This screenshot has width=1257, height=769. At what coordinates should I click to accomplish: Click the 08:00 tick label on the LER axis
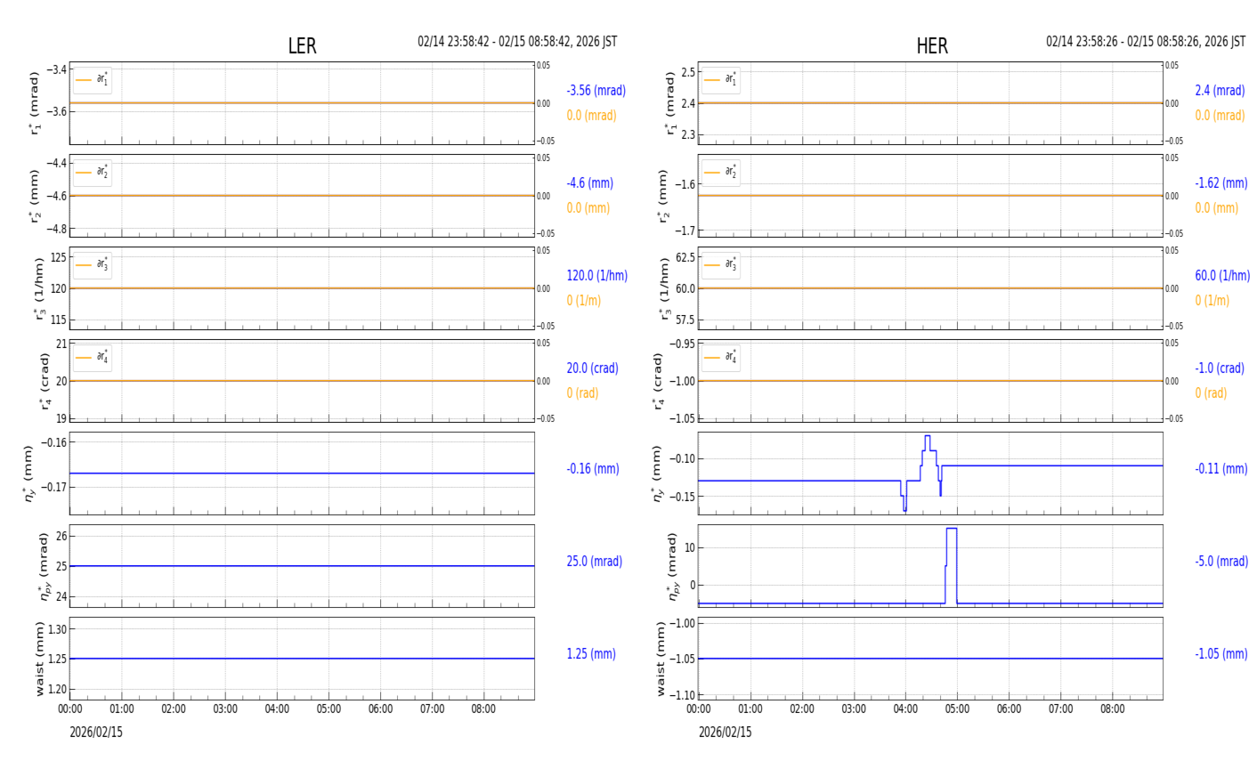coord(483,710)
